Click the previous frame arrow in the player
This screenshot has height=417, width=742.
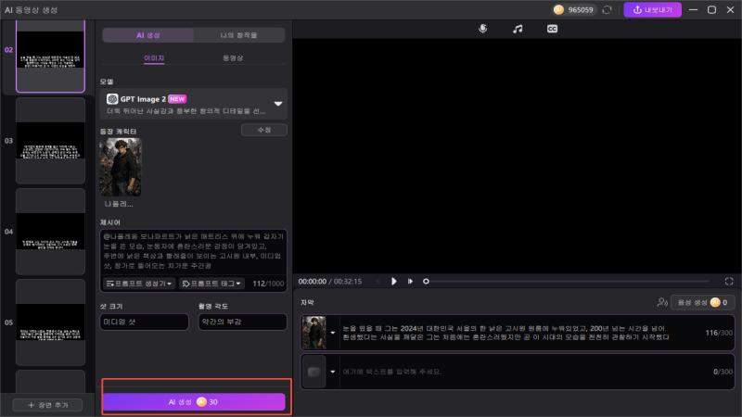tap(378, 282)
